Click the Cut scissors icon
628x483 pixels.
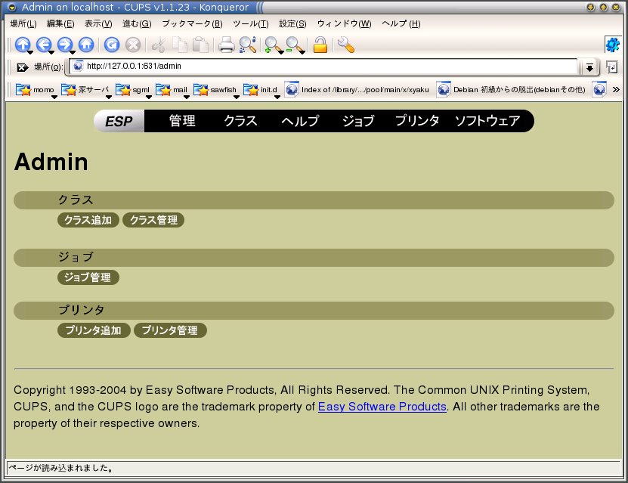pyautogui.click(x=158, y=45)
